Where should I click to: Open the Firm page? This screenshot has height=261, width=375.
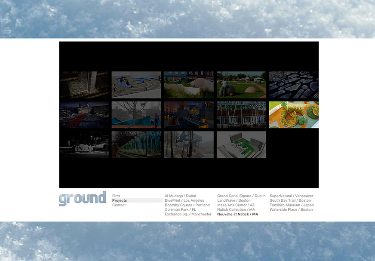pyautogui.click(x=116, y=196)
